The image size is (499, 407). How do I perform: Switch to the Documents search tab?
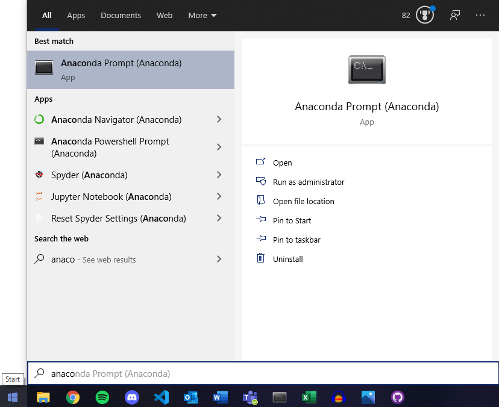coord(121,15)
